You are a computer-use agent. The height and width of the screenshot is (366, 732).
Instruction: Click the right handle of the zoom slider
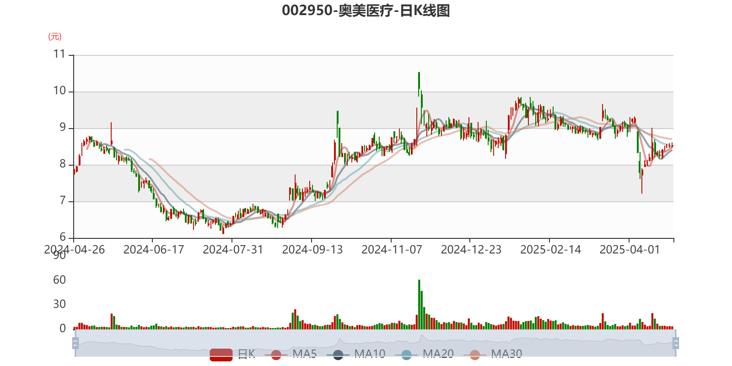tap(676, 343)
